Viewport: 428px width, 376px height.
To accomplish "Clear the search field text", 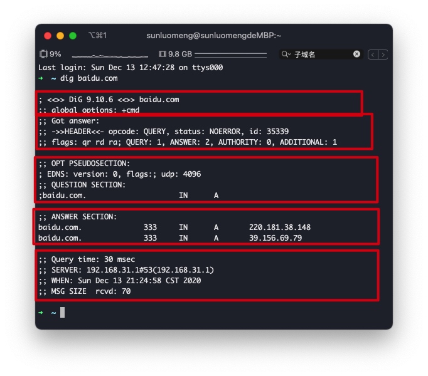I will click(356, 54).
